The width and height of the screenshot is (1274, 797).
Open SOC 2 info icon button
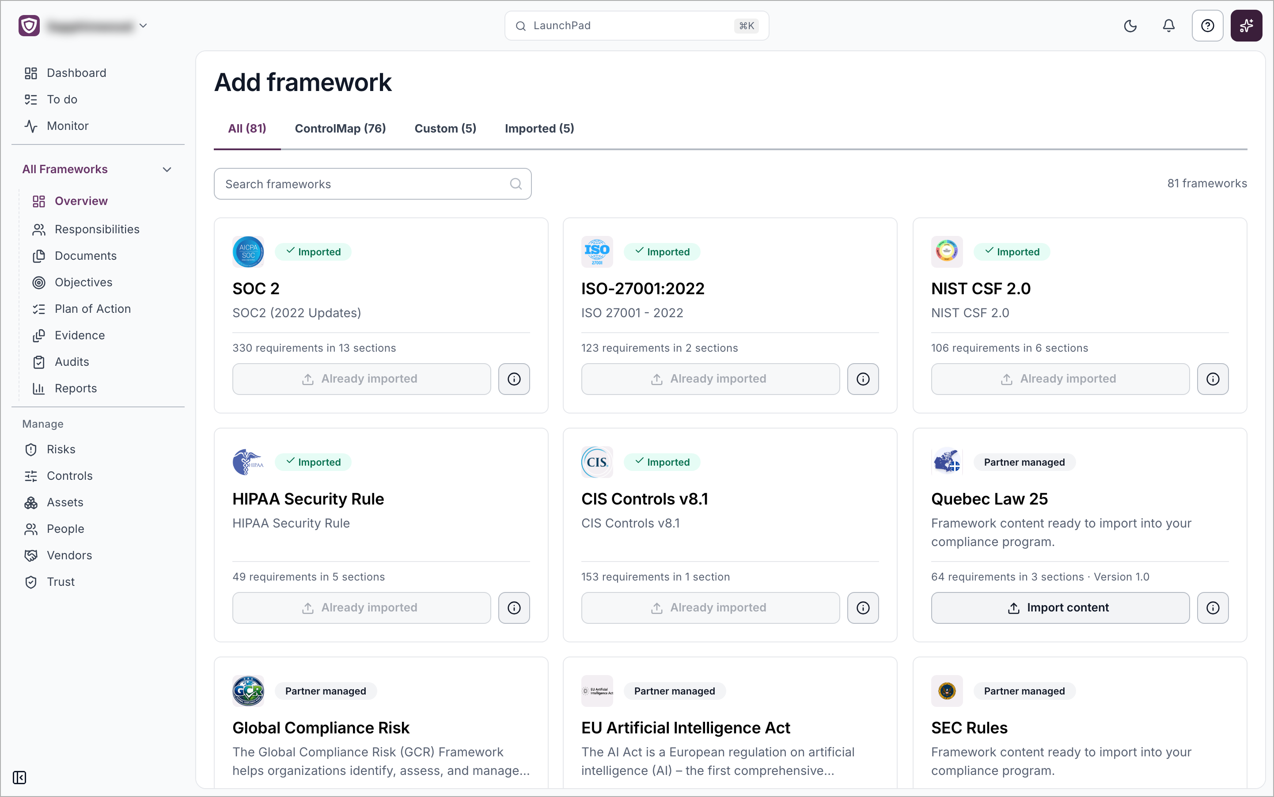pos(514,379)
